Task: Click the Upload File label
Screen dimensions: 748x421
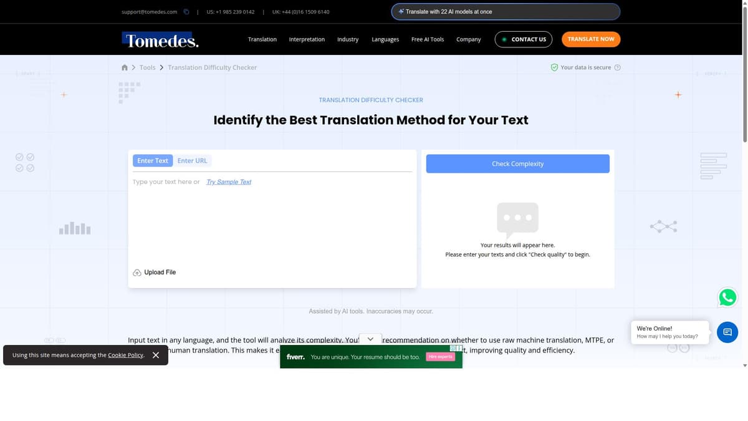Action: point(160,273)
